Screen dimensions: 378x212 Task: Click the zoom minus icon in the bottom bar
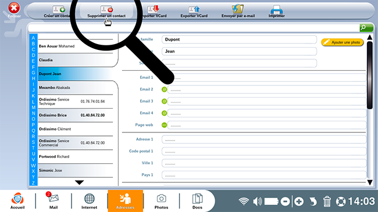285,202
